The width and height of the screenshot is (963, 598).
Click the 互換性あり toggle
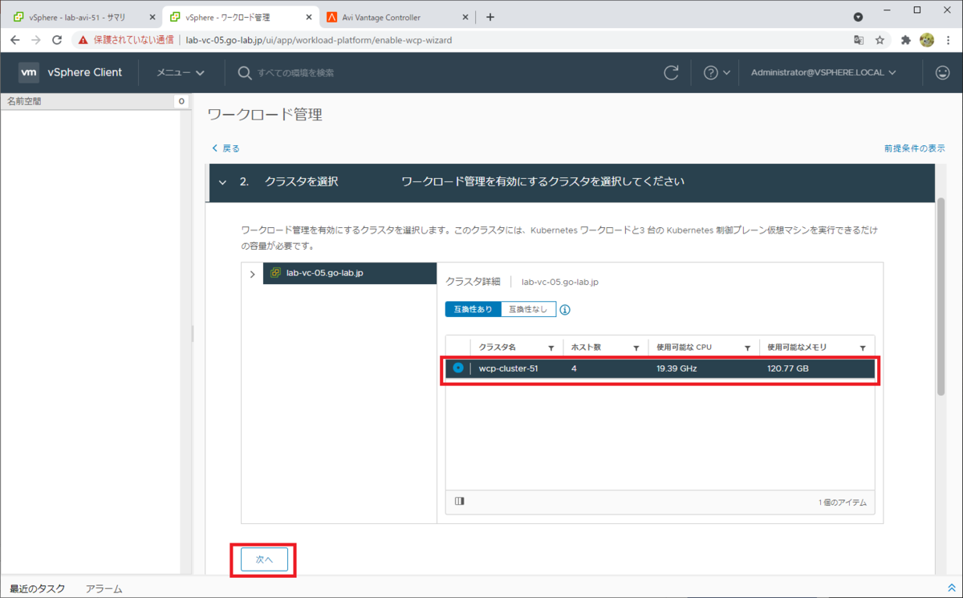pos(473,309)
